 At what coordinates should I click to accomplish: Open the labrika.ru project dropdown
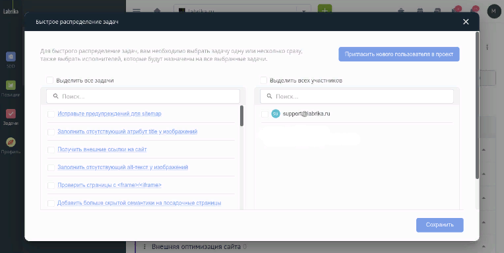point(303,11)
